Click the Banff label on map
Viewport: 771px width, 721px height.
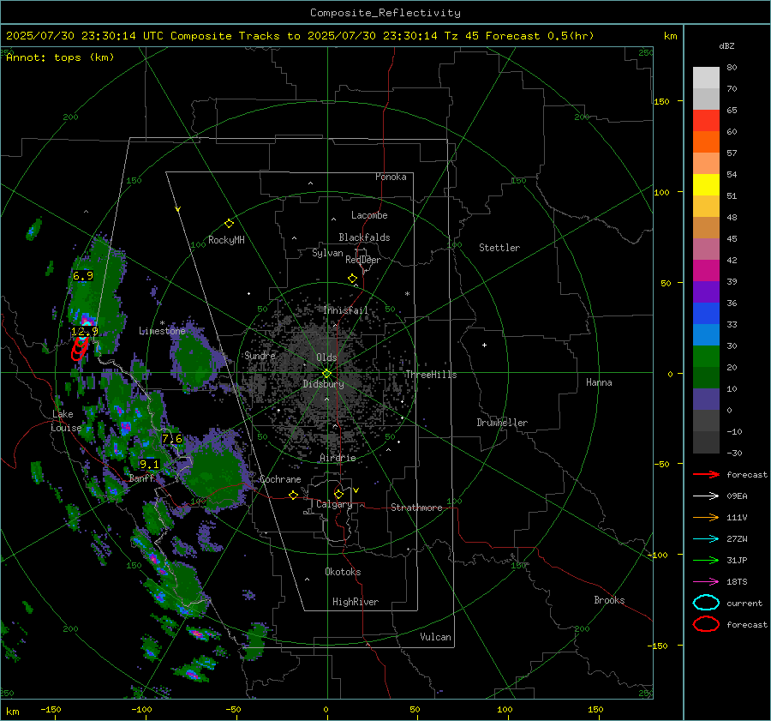141,478
